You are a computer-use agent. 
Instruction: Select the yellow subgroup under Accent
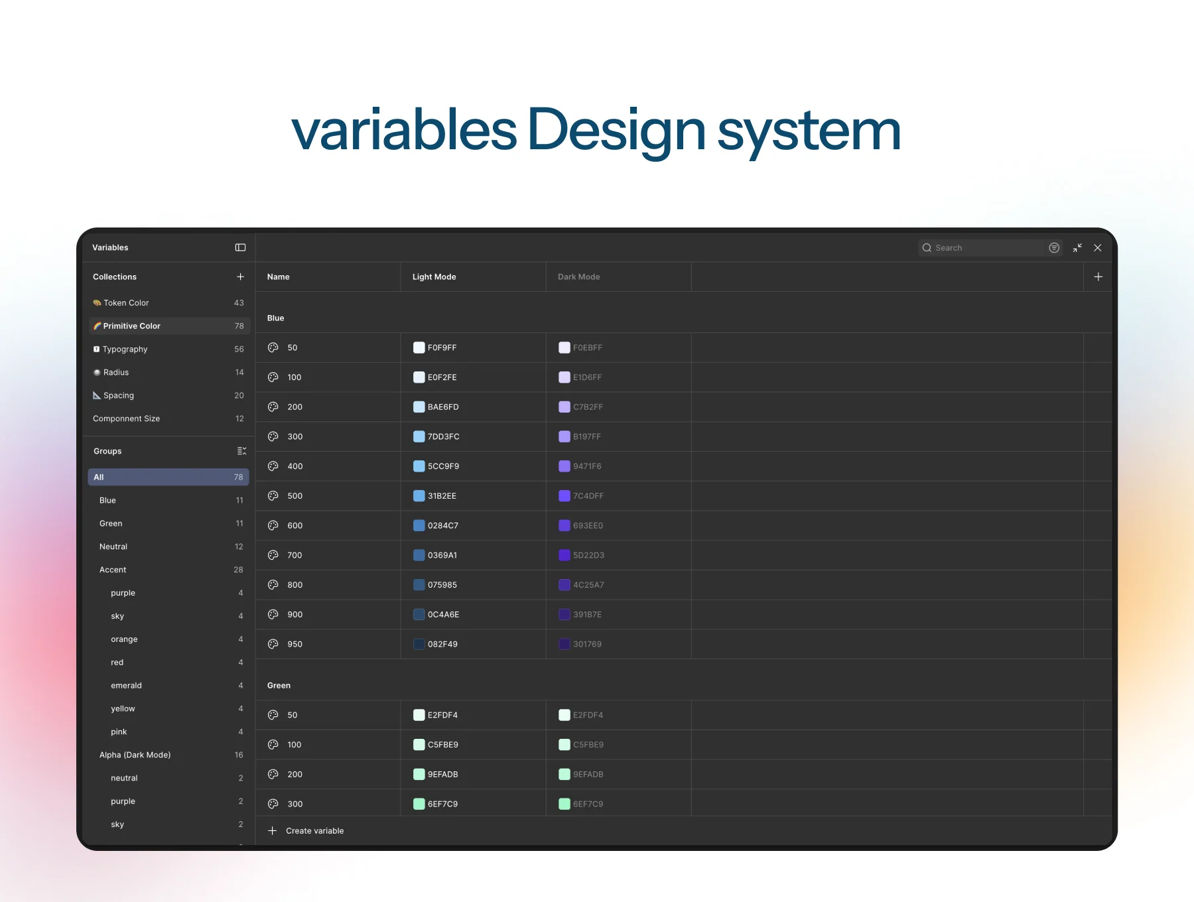click(168, 708)
